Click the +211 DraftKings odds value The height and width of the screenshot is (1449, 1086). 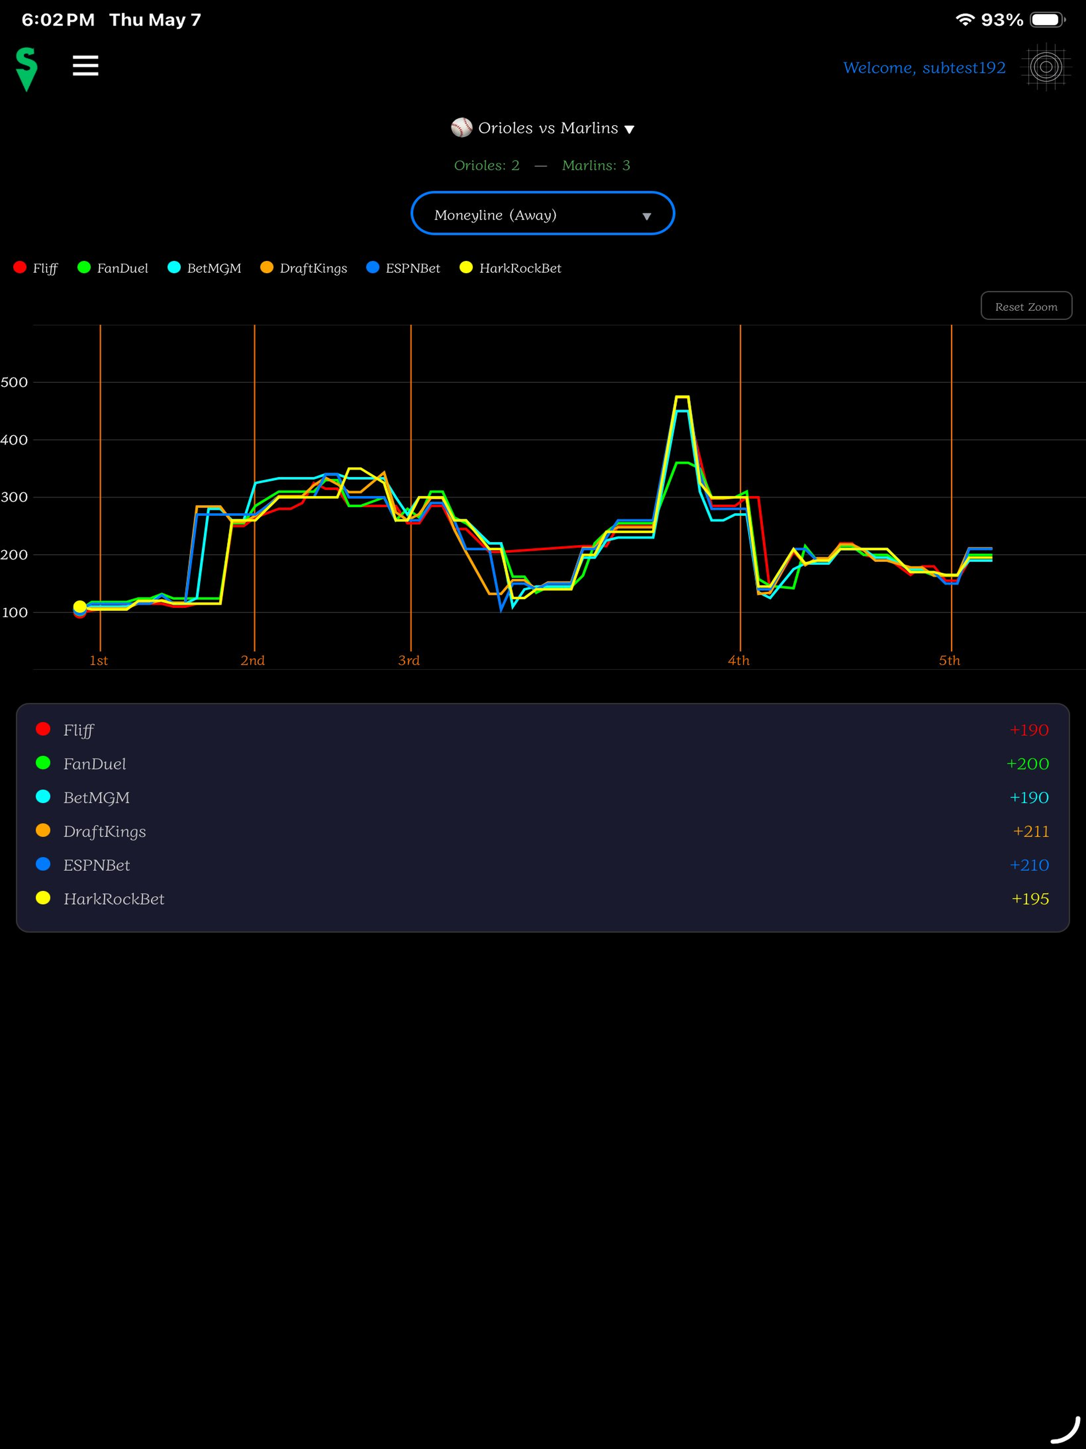[x=1031, y=831]
